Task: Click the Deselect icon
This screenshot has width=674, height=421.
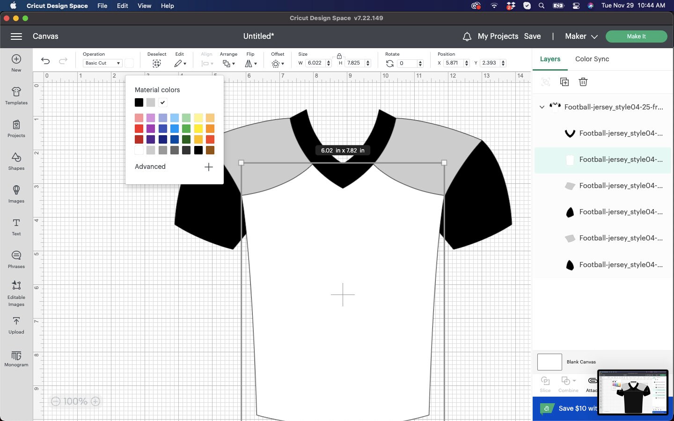Action: tap(157, 64)
